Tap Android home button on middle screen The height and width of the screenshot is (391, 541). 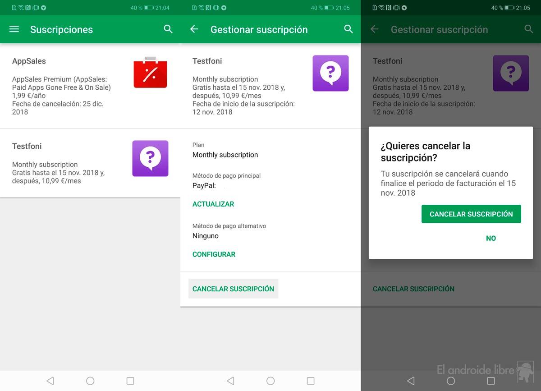click(x=270, y=381)
